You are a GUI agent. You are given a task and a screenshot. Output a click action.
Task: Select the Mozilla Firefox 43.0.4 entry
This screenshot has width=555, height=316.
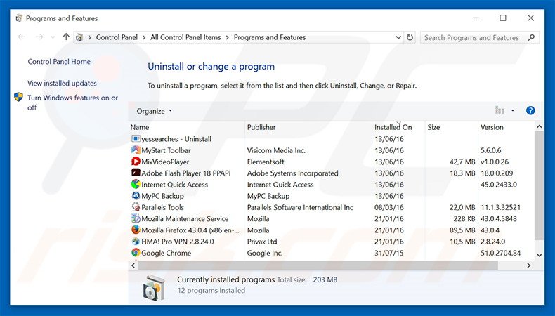(190, 230)
